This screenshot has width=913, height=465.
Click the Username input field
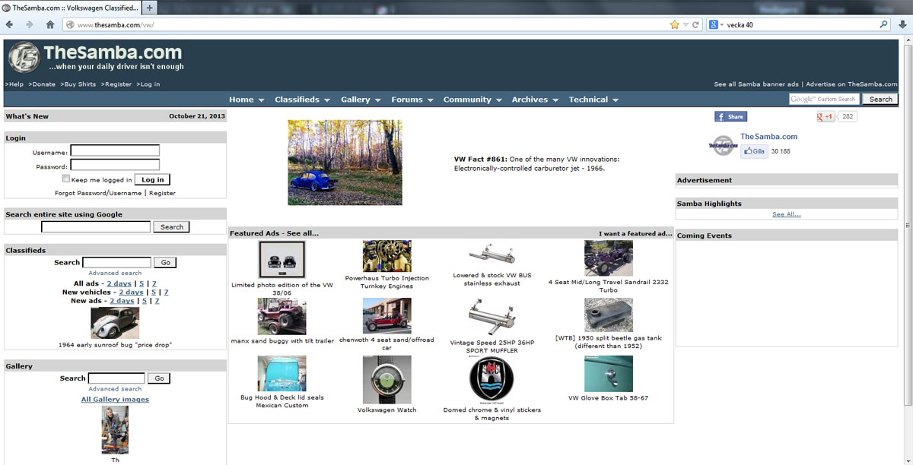(115, 151)
